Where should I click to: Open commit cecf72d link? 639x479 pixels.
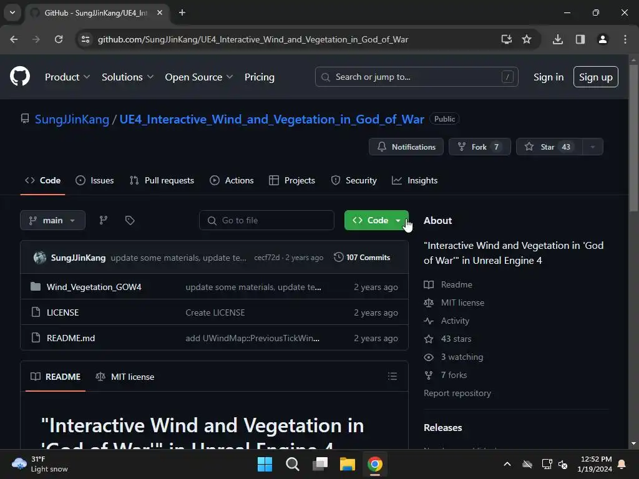point(267,258)
